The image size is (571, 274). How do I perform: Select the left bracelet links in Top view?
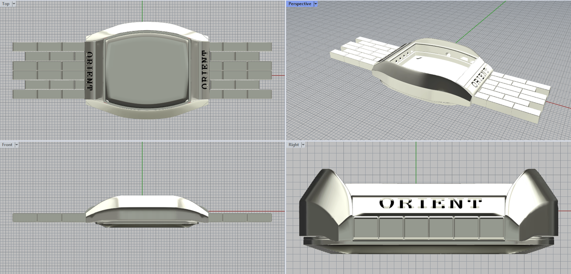pos(48,70)
